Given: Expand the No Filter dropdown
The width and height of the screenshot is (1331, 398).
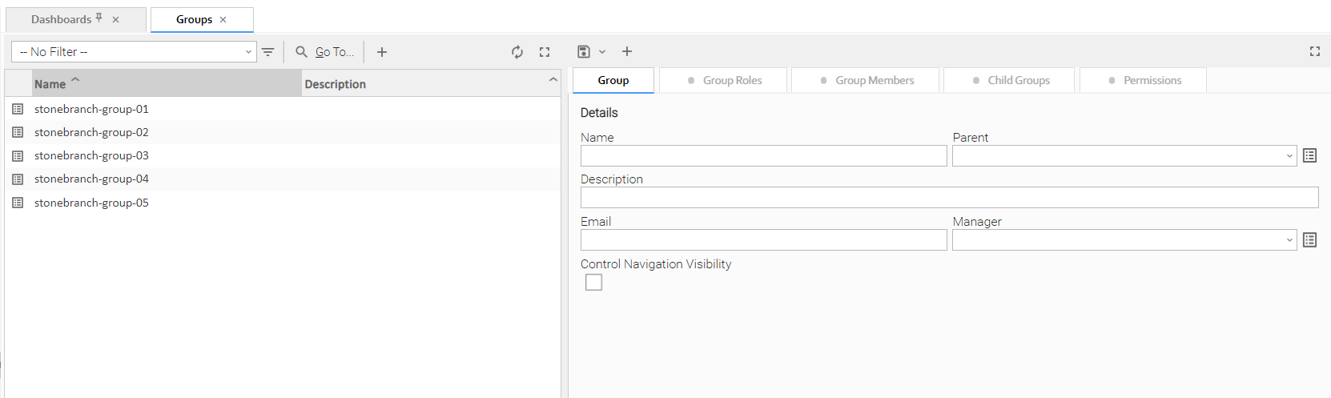Looking at the screenshot, I should pos(248,52).
